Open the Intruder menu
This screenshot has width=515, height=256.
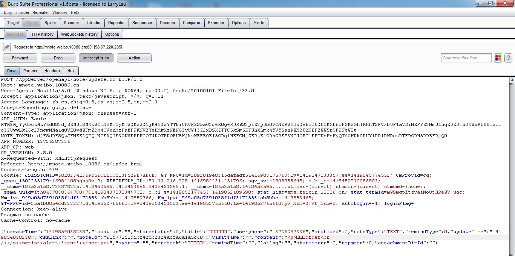[x=22, y=12]
